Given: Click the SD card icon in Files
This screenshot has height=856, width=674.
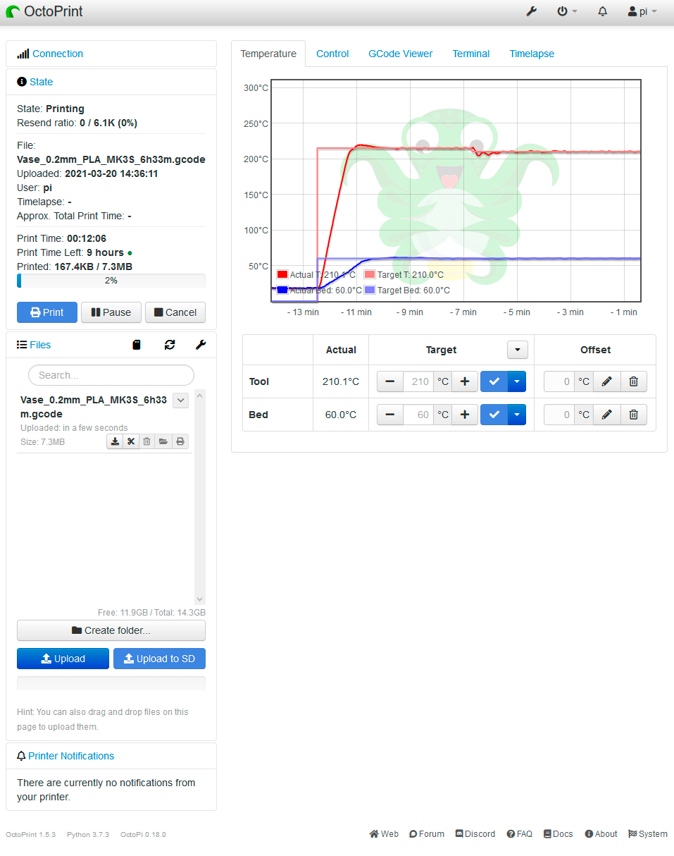Looking at the screenshot, I should point(137,345).
